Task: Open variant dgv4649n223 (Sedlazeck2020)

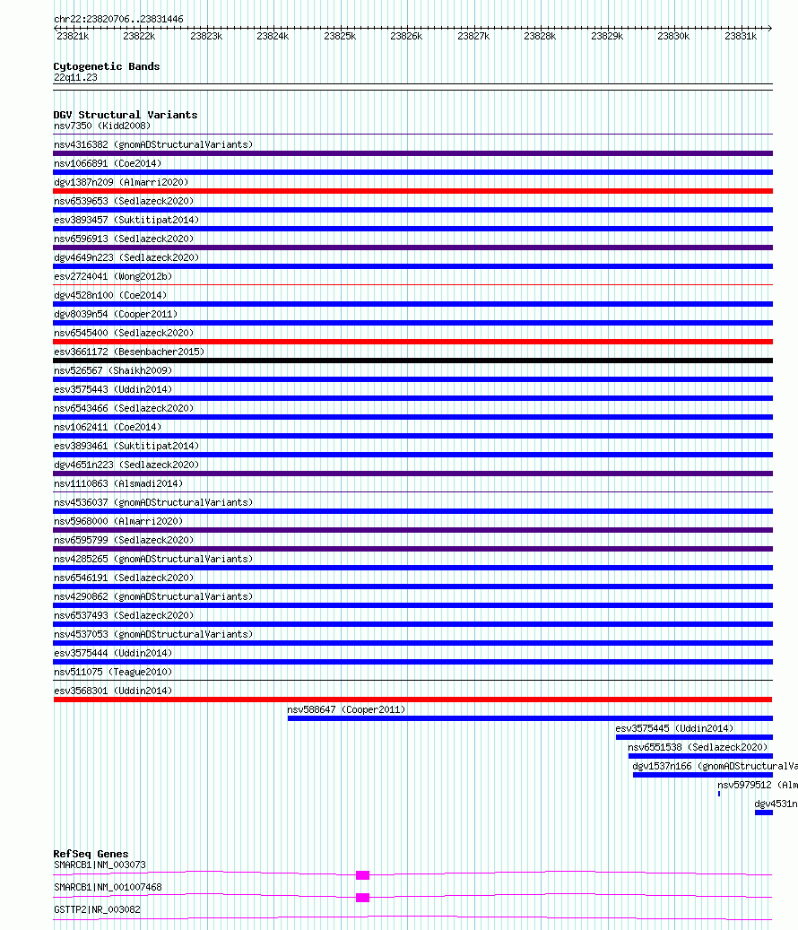Action: (x=126, y=258)
